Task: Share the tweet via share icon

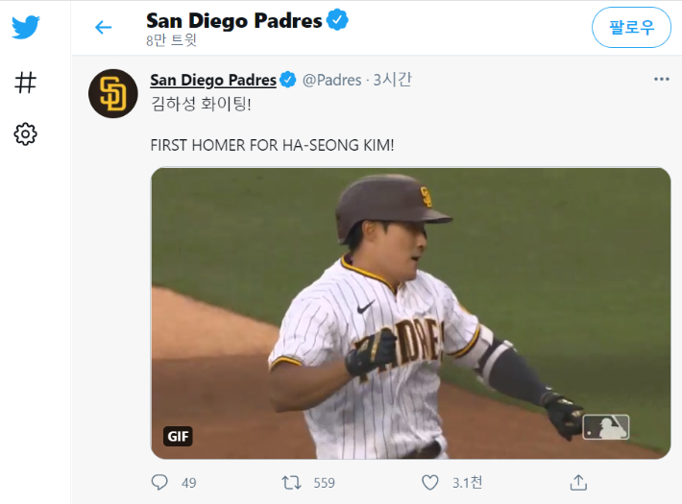Action: 578,482
